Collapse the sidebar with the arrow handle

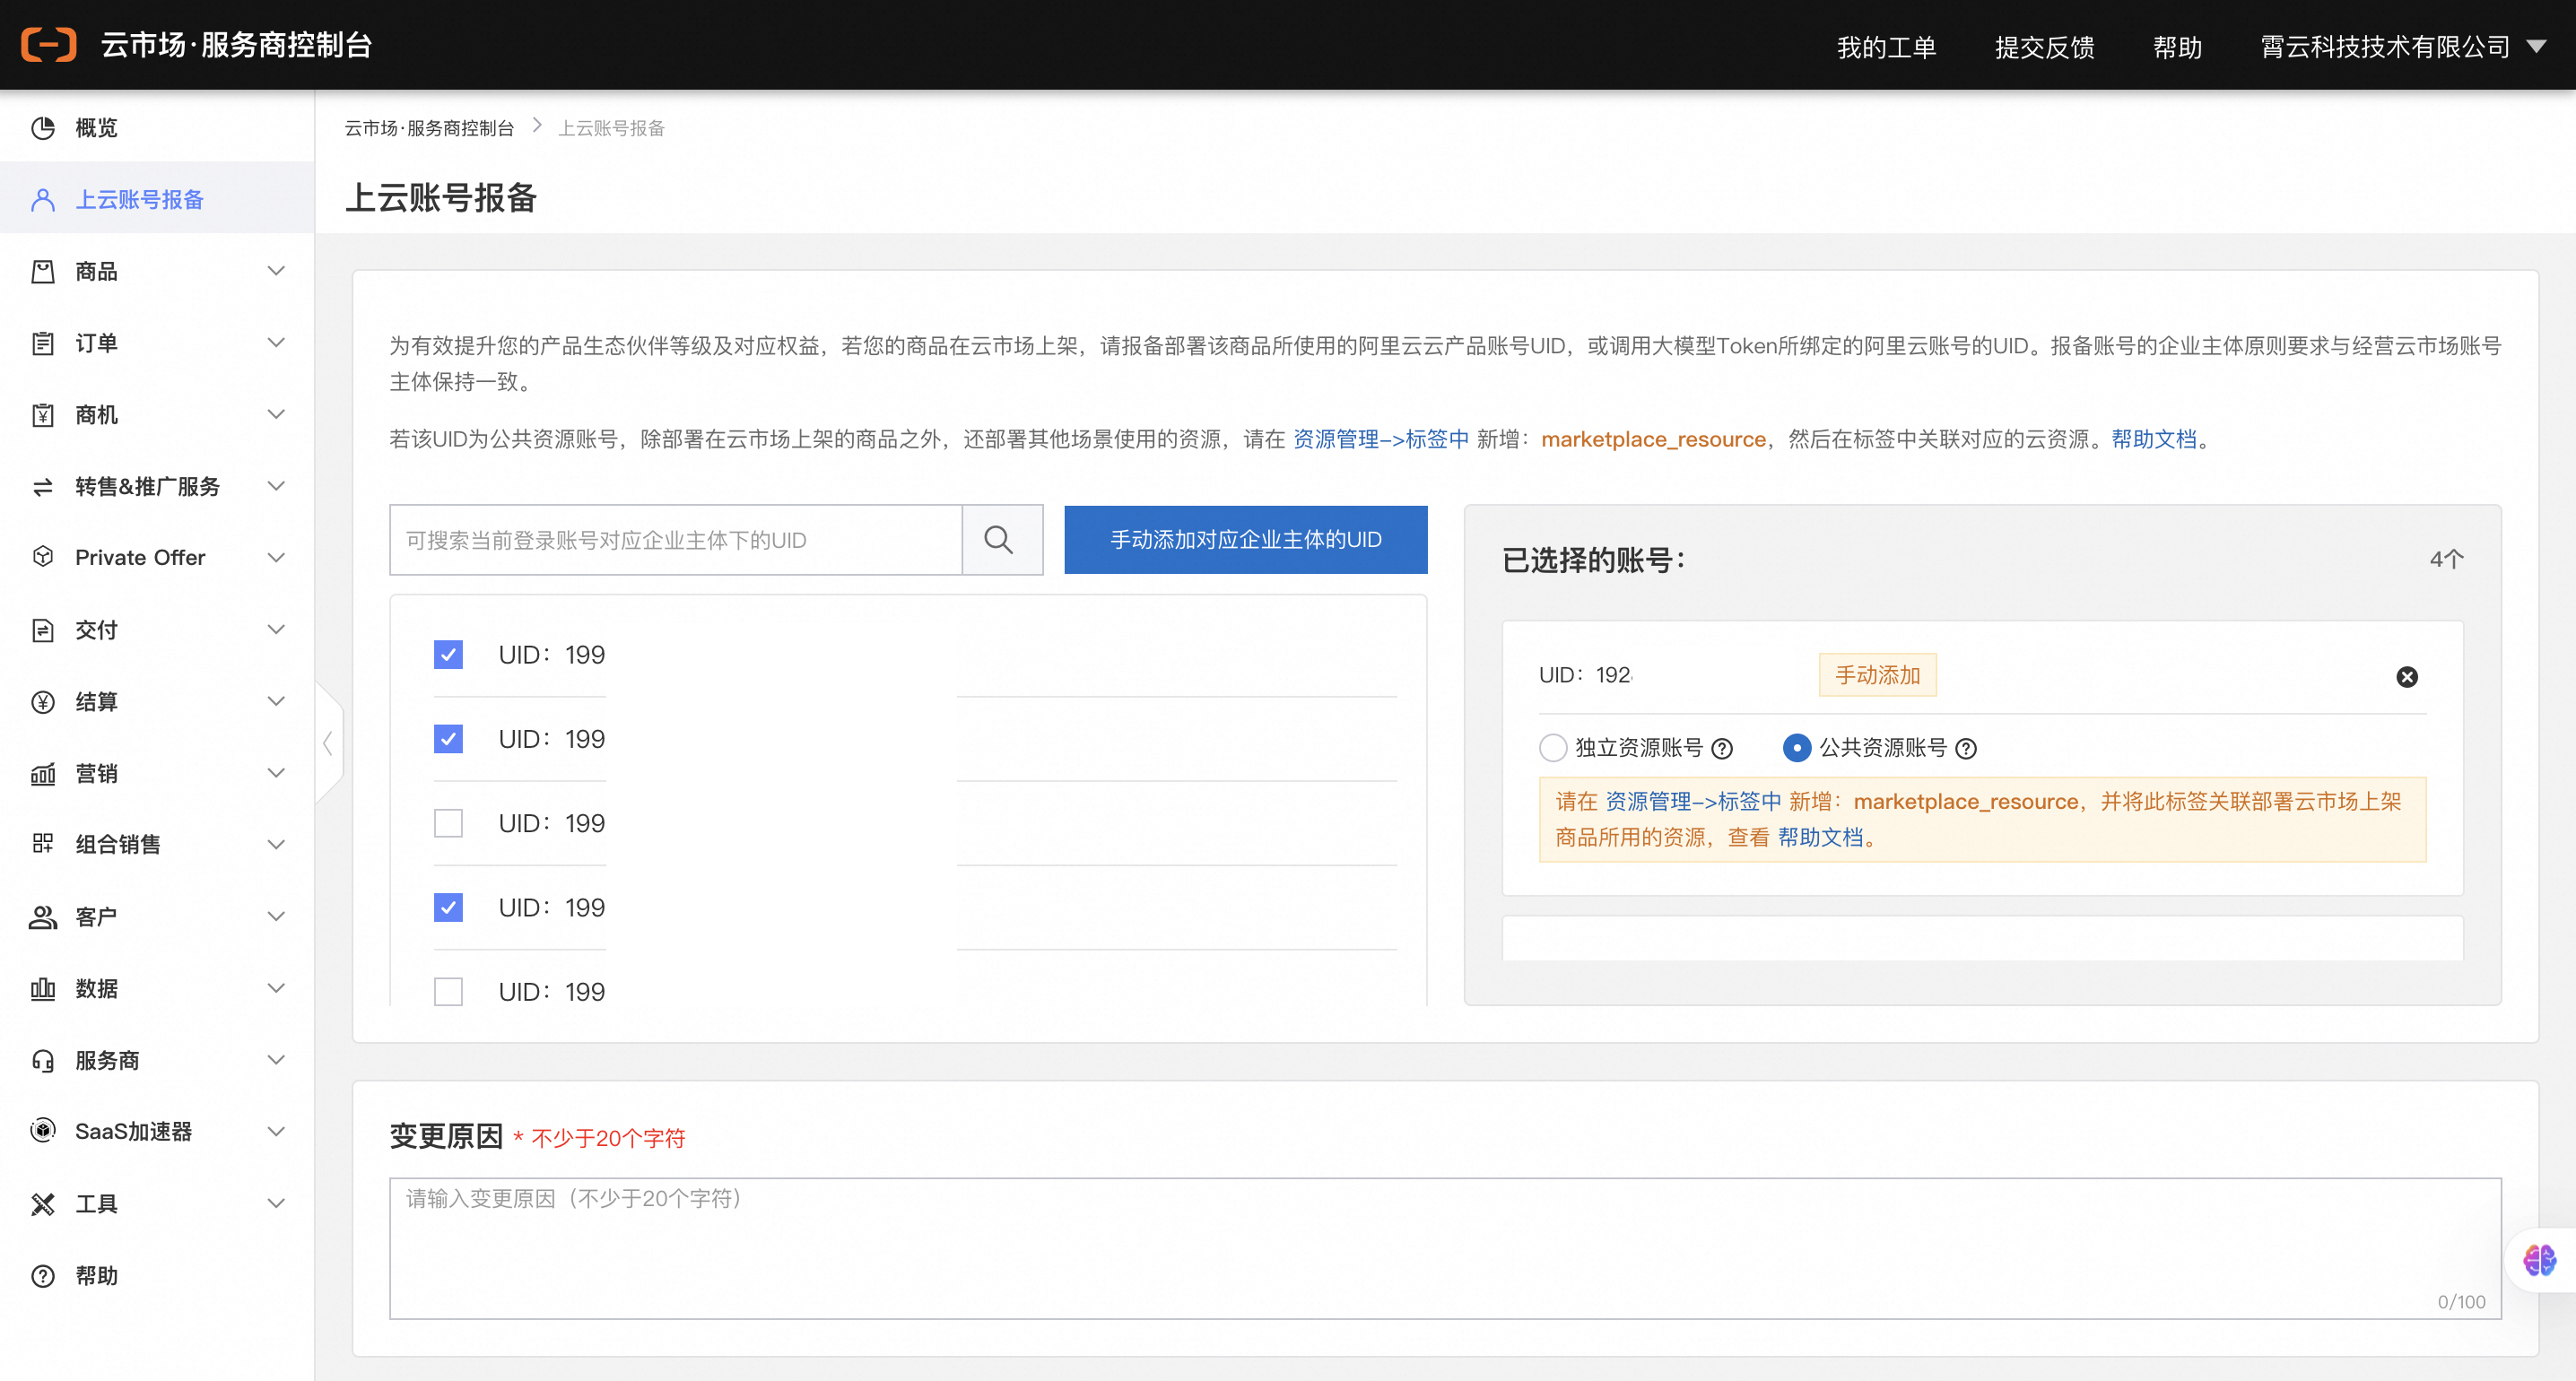point(328,743)
